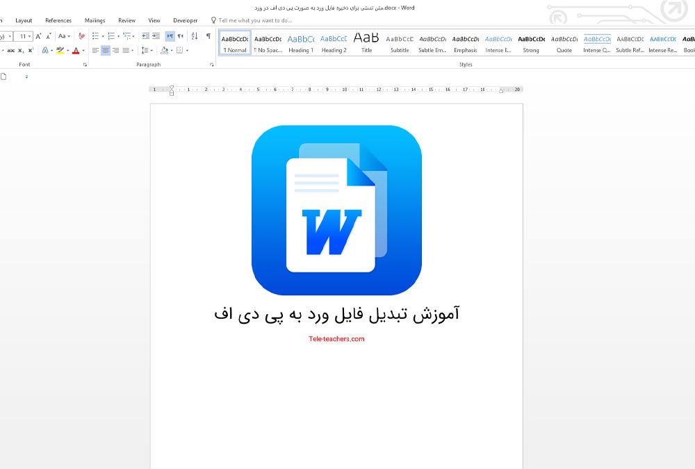Center align the paragraph
Viewport: 695px width, 469px height.
(106, 51)
